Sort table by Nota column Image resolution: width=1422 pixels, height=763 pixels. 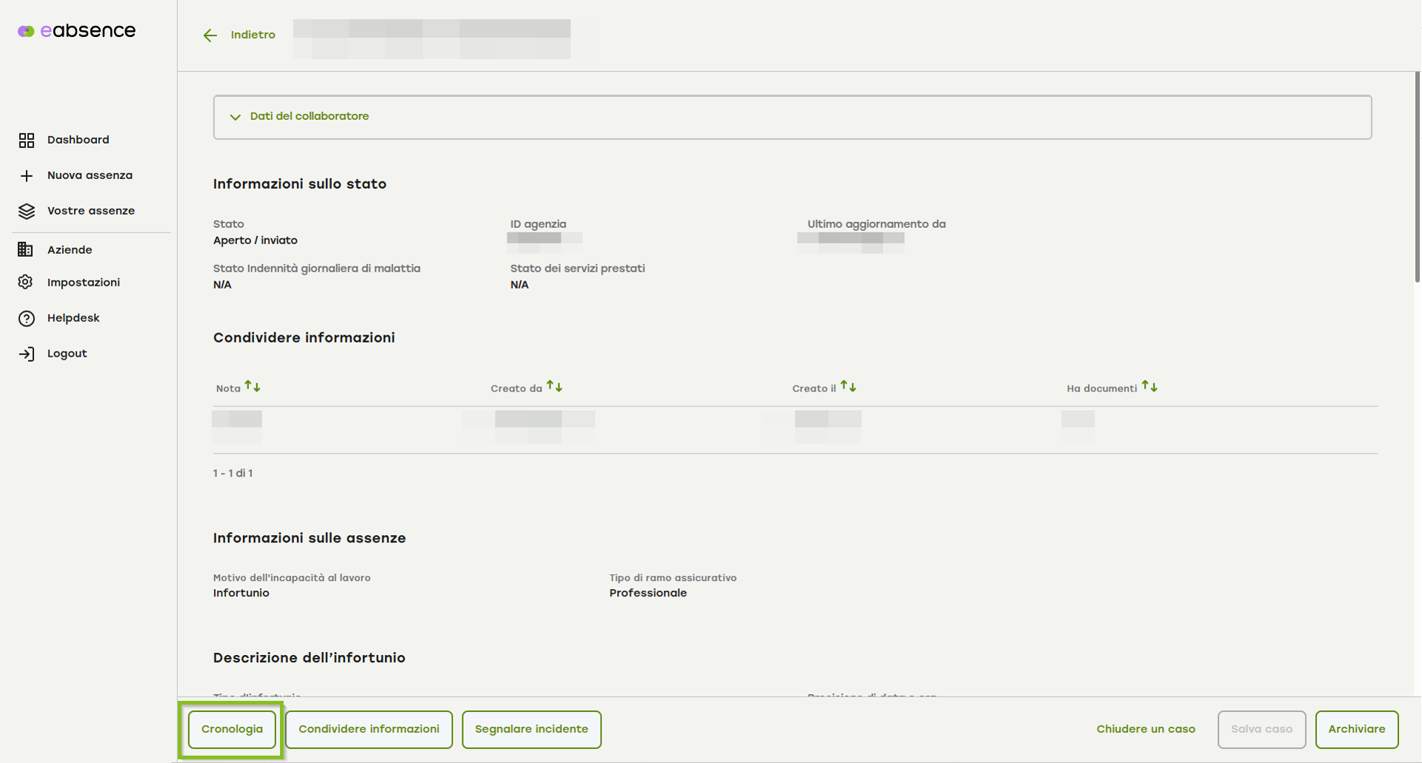253,387
